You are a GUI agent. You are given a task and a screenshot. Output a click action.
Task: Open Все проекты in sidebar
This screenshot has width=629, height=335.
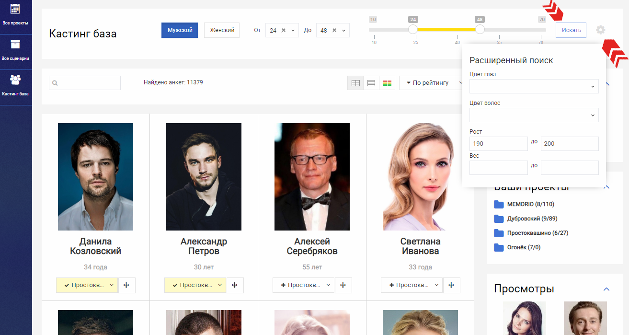pyautogui.click(x=15, y=14)
